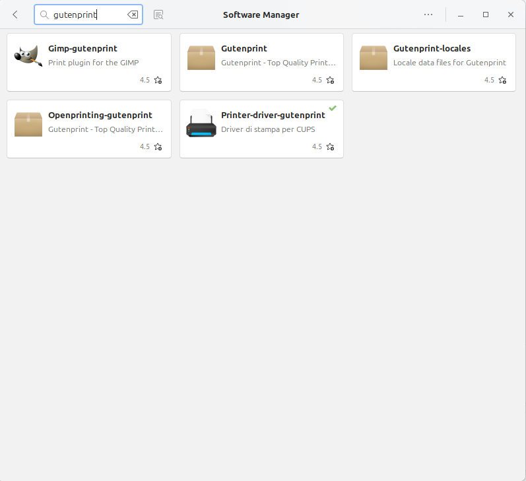Open the Gutenprint-locales title link
The width and height of the screenshot is (526, 481).
coord(432,49)
